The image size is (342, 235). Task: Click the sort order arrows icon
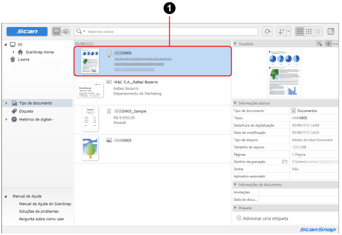point(281,32)
